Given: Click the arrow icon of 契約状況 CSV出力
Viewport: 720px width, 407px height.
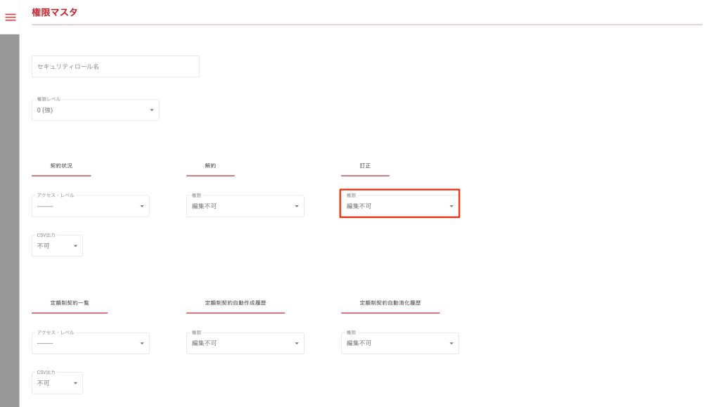Looking at the screenshot, I should tap(75, 246).
